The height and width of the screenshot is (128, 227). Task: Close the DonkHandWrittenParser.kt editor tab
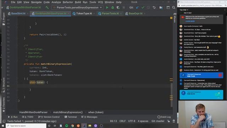(68, 14)
